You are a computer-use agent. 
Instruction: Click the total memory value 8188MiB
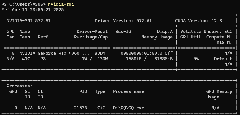[x=163, y=59]
